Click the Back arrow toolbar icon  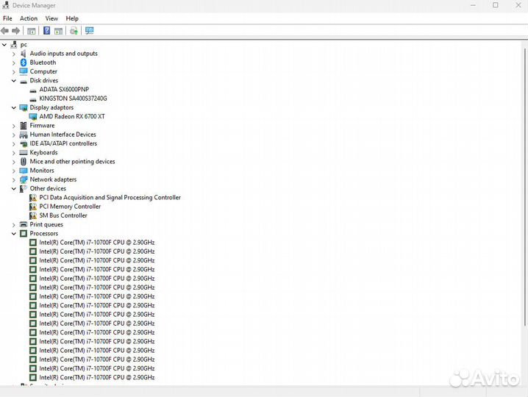pos(4,31)
